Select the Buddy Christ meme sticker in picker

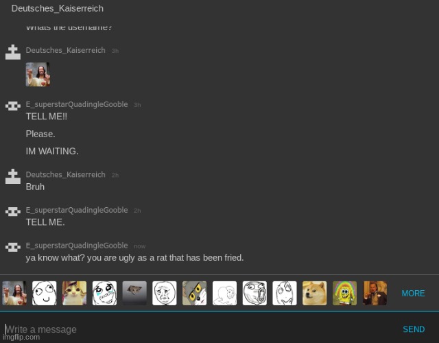(14, 293)
